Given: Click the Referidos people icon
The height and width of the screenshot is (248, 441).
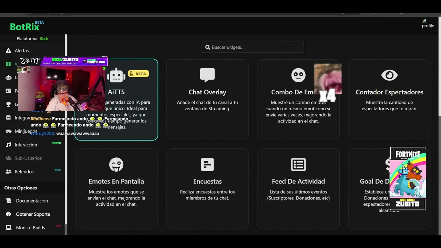Looking at the screenshot, I should [8, 172].
